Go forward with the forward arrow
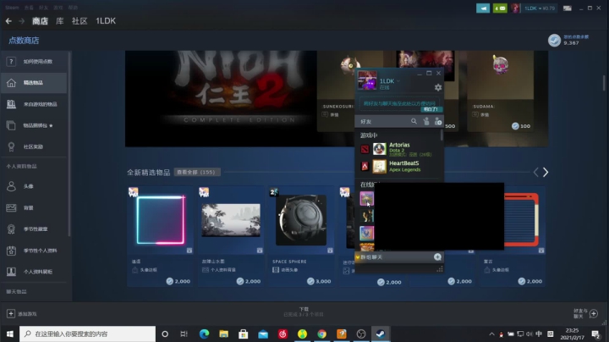This screenshot has height=342, width=609. pyautogui.click(x=22, y=21)
